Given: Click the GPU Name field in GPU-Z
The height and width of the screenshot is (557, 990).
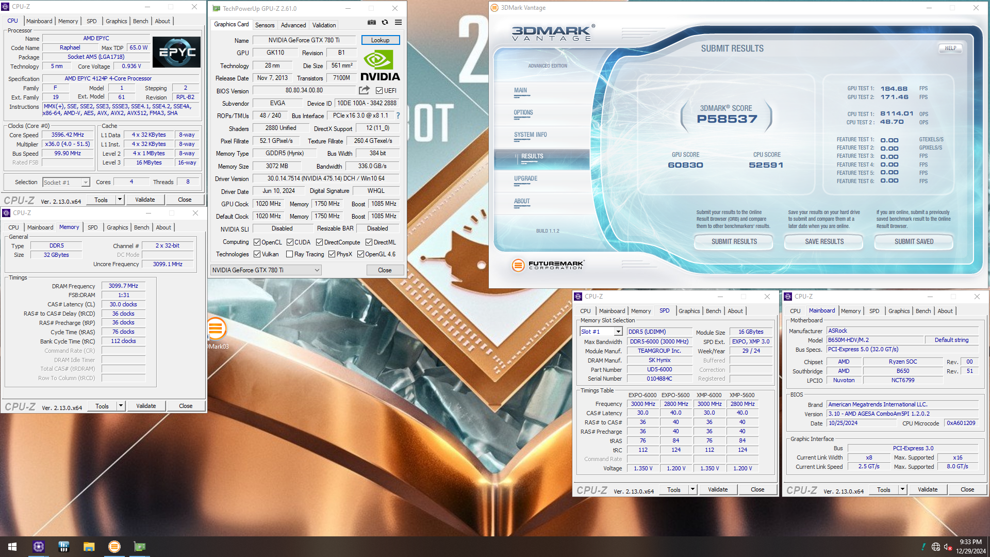Looking at the screenshot, I should click(304, 40).
